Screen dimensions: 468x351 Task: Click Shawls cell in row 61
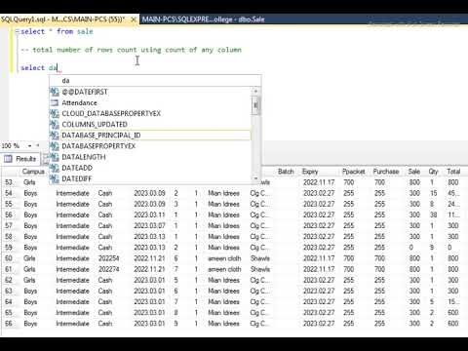(x=260, y=269)
